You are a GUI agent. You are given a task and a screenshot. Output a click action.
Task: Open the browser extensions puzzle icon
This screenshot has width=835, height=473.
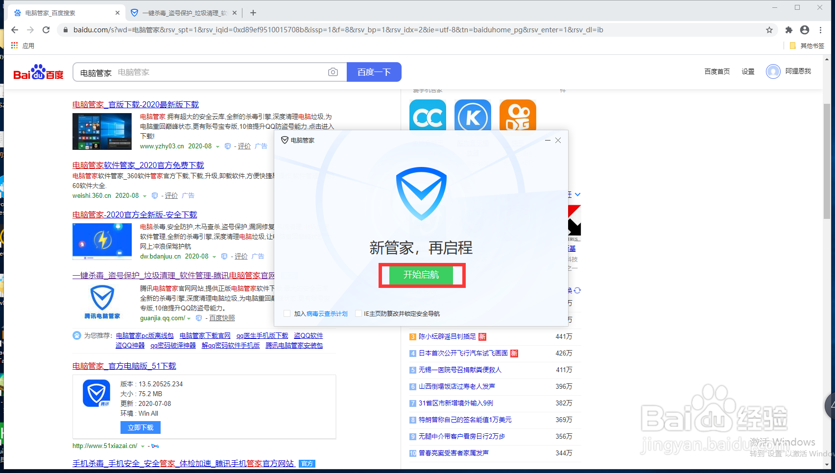pos(788,29)
